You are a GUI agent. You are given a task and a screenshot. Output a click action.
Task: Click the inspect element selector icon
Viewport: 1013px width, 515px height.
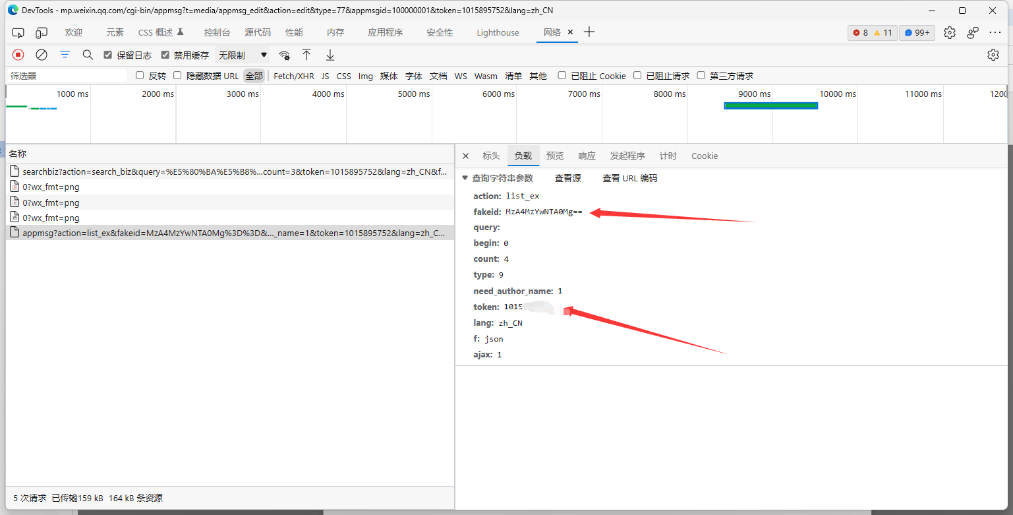(18, 32)
